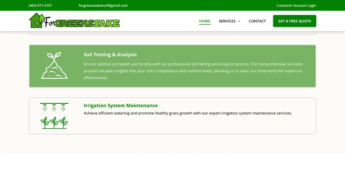Click the forgreenssaketurf@gmail.com email link
The width and height of the screenshot is (345, 172).
point(103,5)
